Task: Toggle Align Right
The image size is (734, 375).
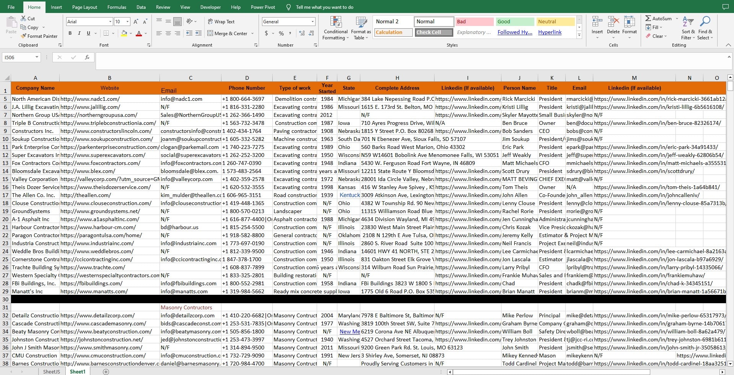Action: coord(177,33)
